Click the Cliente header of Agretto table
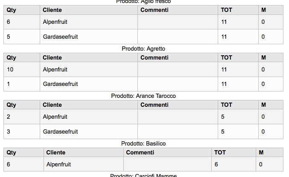 (x=52, y=58)
